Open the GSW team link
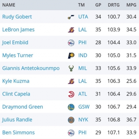 [84, 107]
